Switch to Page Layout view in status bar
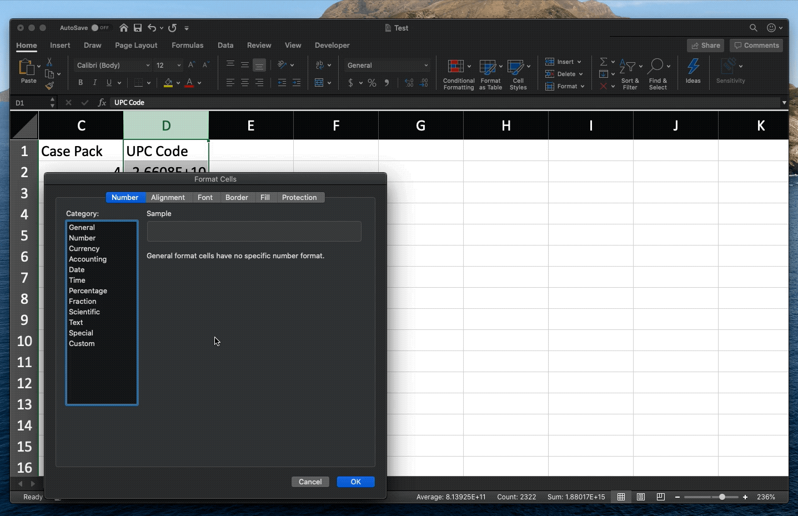798x516 pixels. [x=641, y=497]
